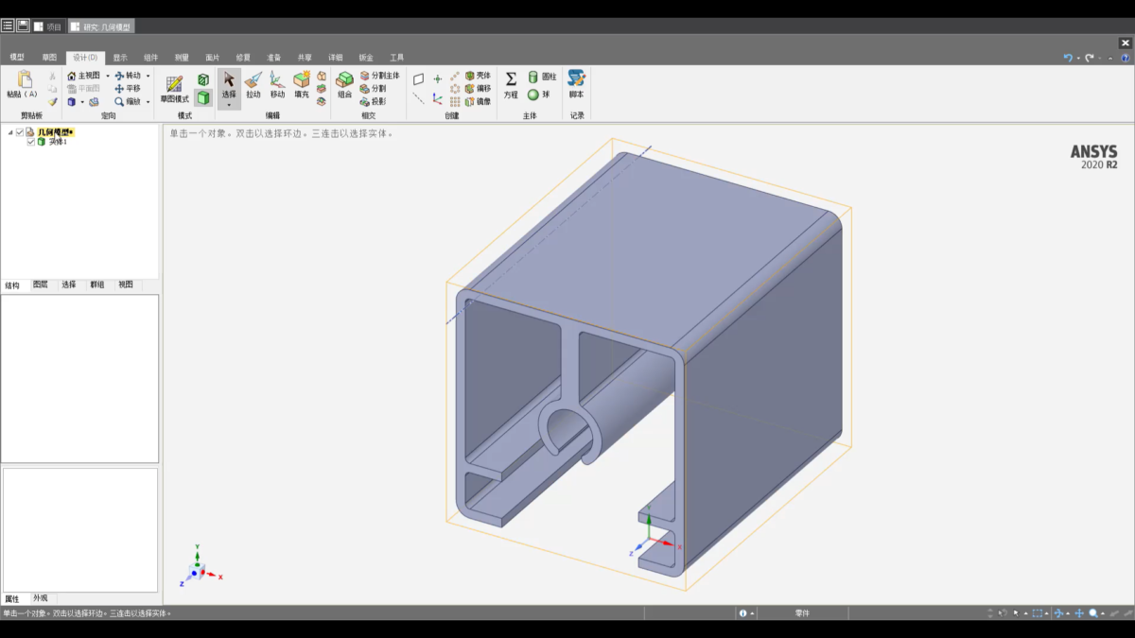The width and height of the screenshot is (1135, 638).
Task: Open the status bar selection-arrow dropdown
Action: [1025, 613]
